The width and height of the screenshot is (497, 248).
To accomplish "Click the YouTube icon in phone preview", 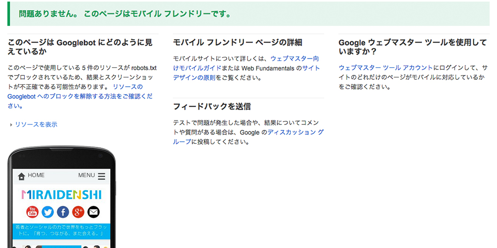I will 32,212.
